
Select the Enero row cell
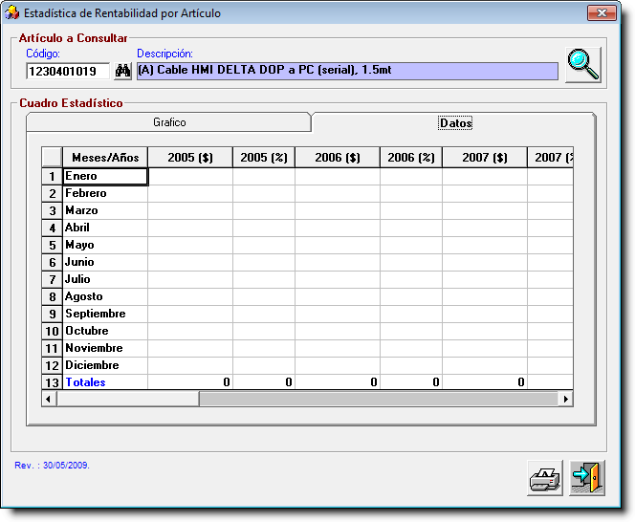pyautogui.click(x=105, y=177)
